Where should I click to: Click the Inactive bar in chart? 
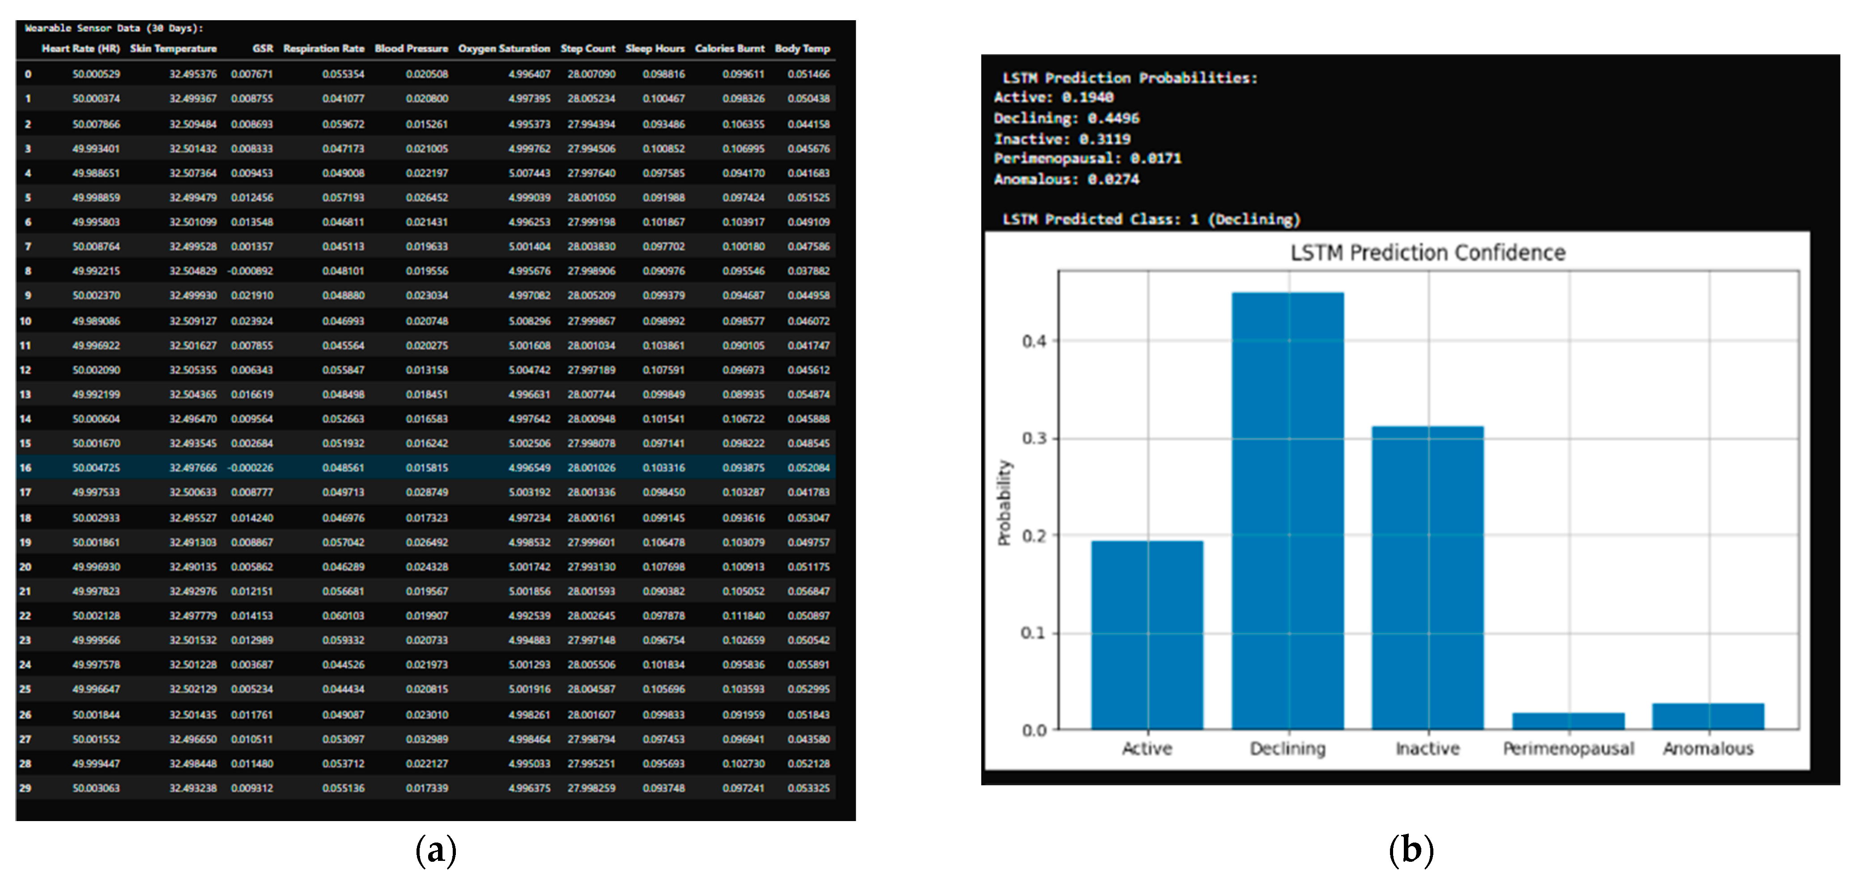coord(1427,577)
